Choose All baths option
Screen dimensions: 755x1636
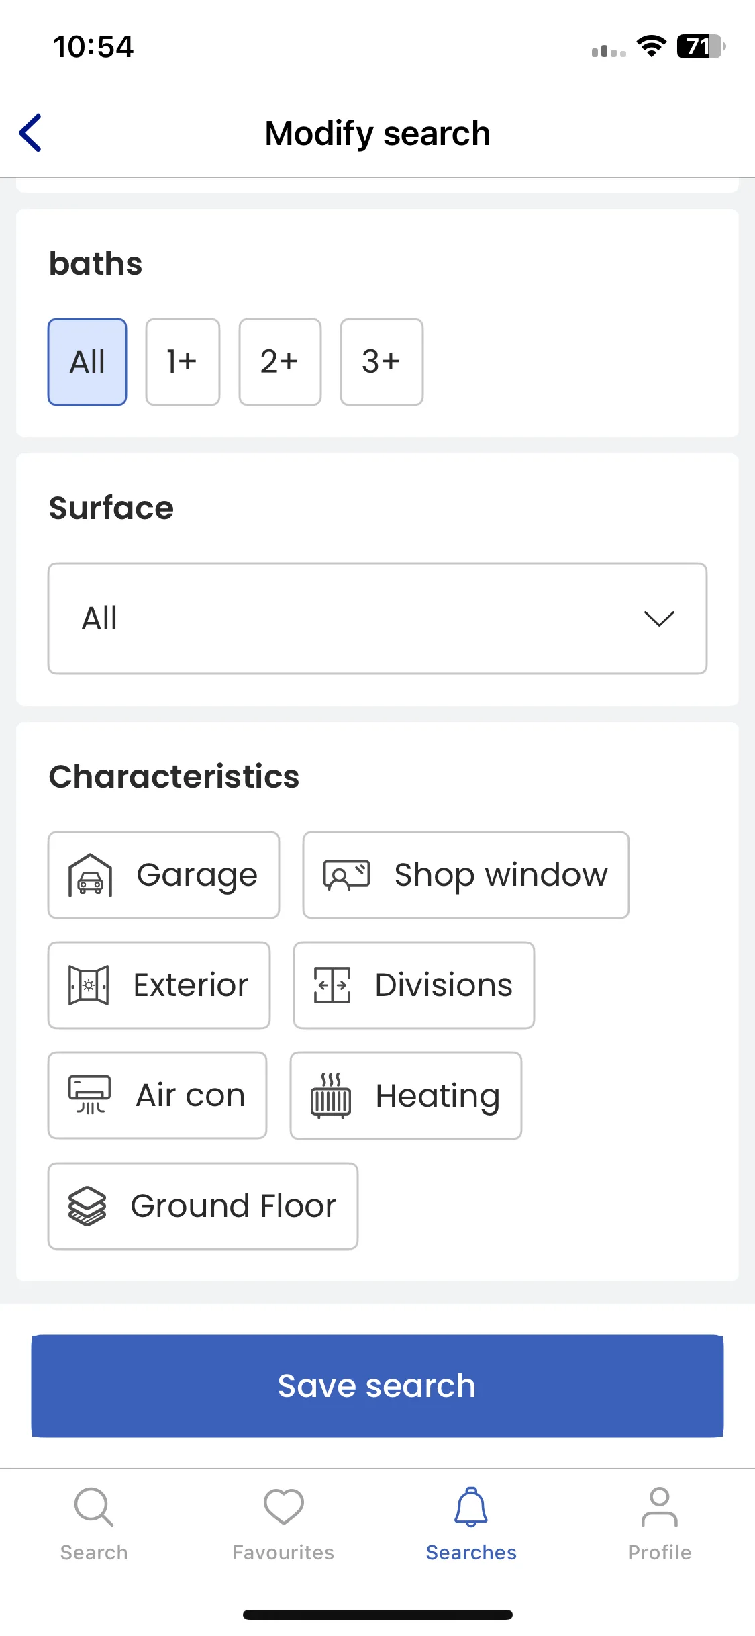(87, 362)
